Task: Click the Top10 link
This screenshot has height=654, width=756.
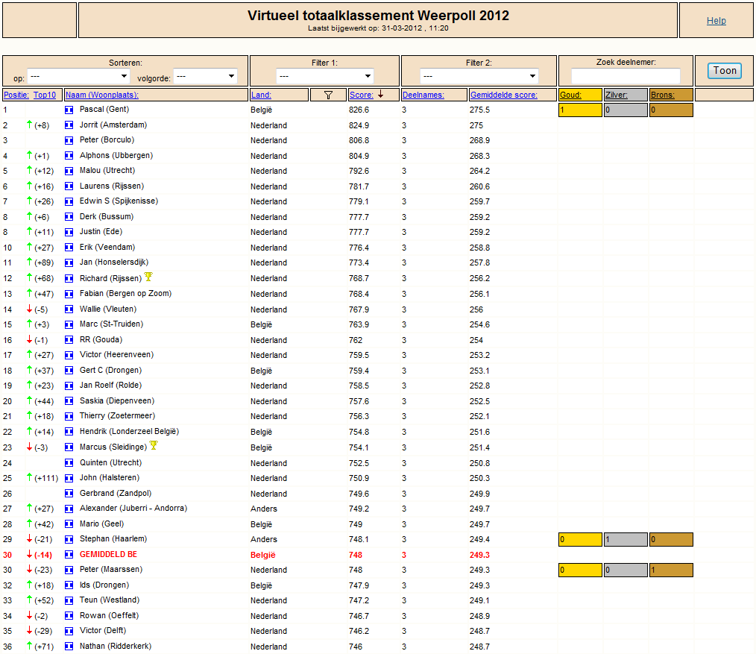Action: click(44, 95)
